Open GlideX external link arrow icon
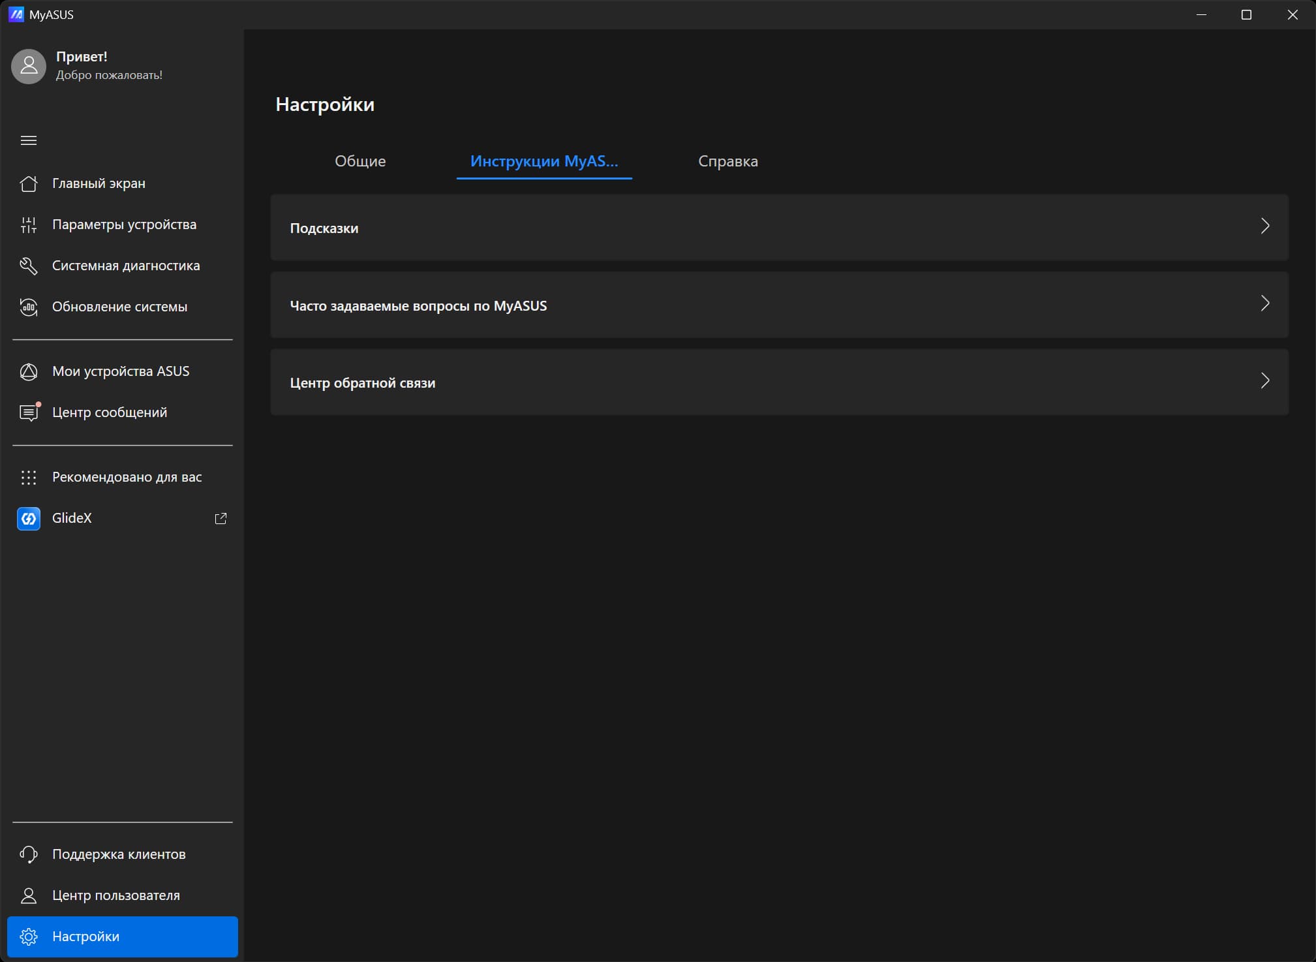This screenshot has width=1316, height=962. coord(221,518)
